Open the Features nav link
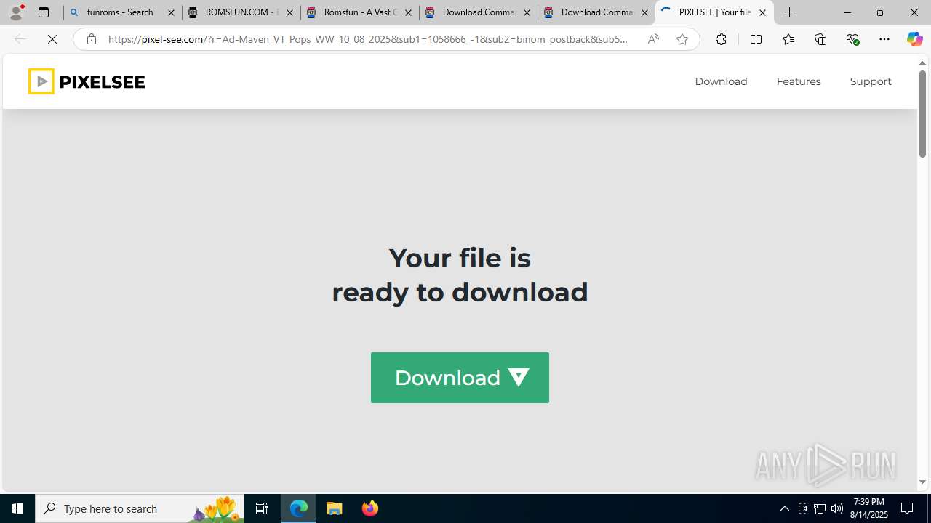The width and height of the screenshot is (931, 523). [799, 81]
